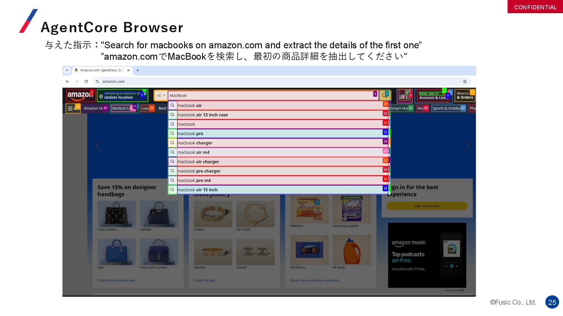Open the Hermès handbag thumbnail

159,214
